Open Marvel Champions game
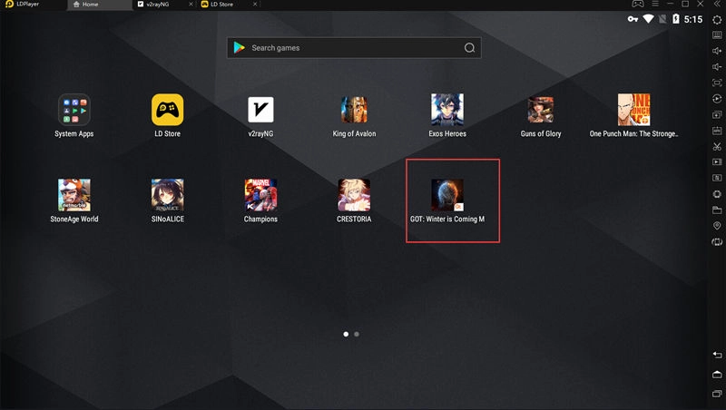This screenshot has height=410, width=726. pos(260,195)
